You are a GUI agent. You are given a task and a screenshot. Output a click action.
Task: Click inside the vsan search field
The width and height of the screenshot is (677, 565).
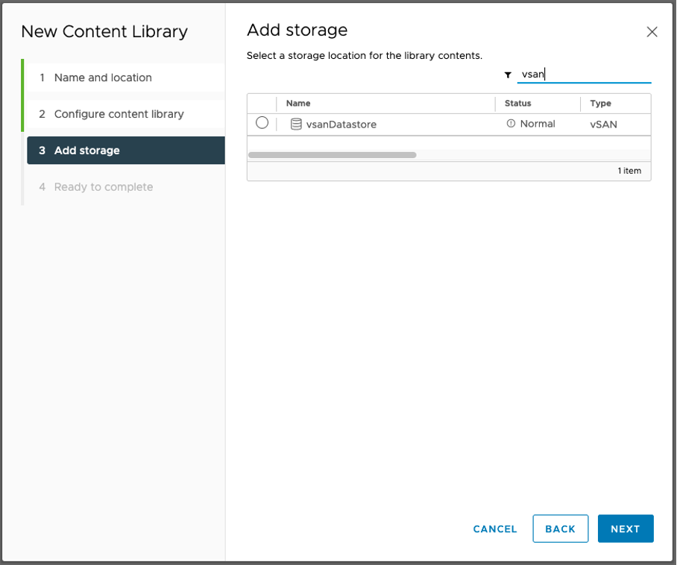(x=584, y=75)
